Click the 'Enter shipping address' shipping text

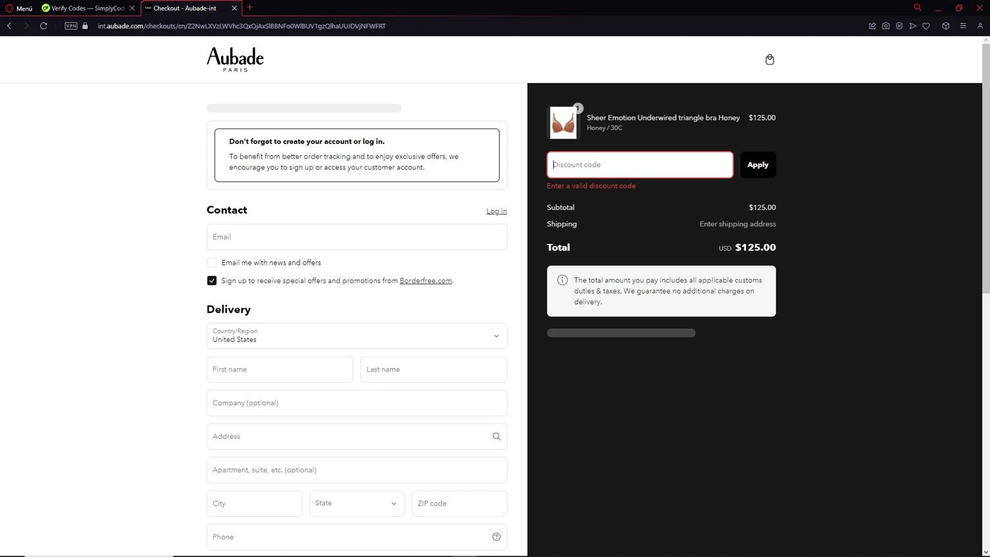pyautogui.click(x=738, y=224)
